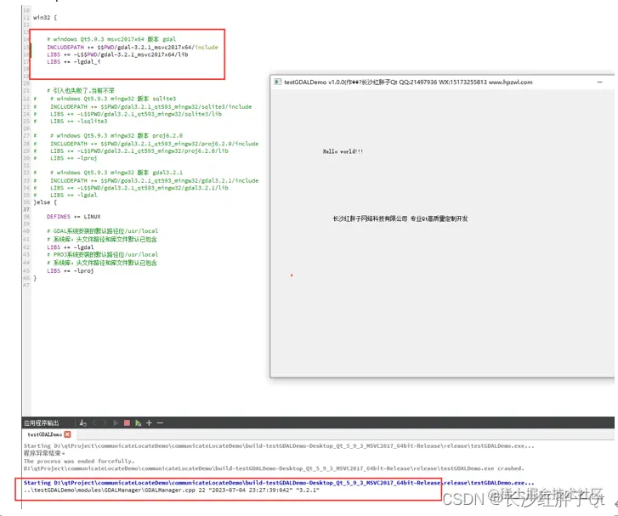This screenshot has width=618, height=516.
Task: Click line number 37 in the gutter
Action: pyautogui.click(x=26, y=209)
